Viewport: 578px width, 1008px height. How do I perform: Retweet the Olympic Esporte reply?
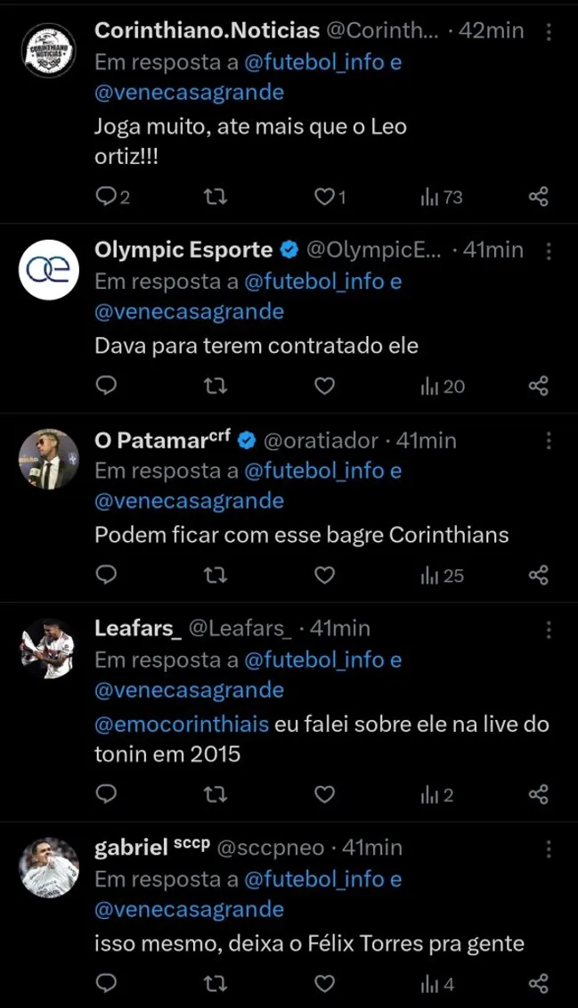click(x=212, y=387)
